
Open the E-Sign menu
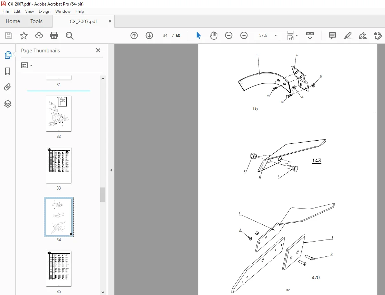click(x=45, y=11)
